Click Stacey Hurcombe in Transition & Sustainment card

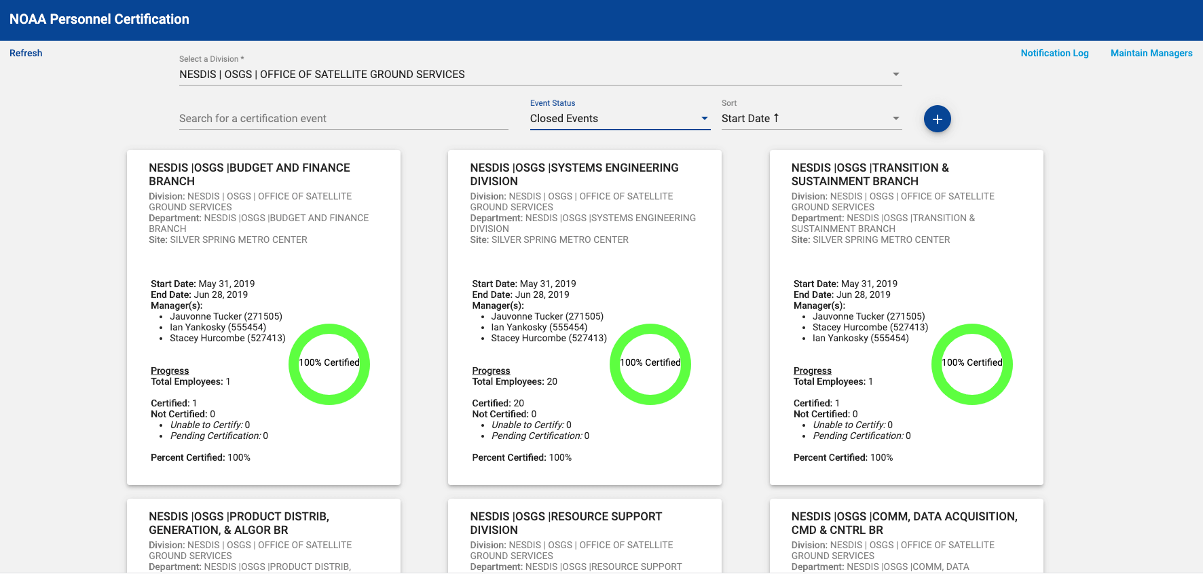[x=870, y=327]
